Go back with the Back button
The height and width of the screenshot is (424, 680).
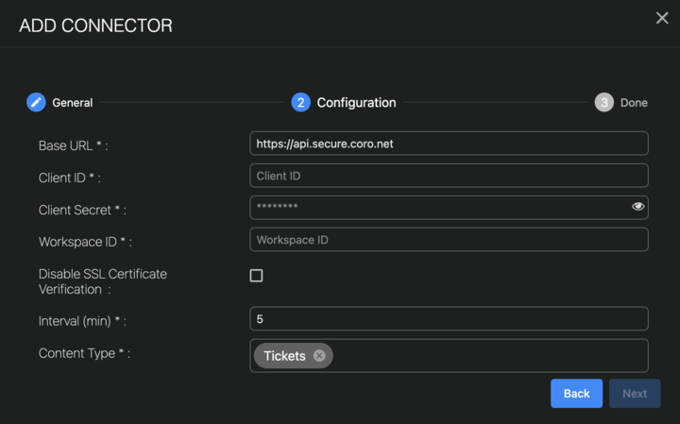576,394
